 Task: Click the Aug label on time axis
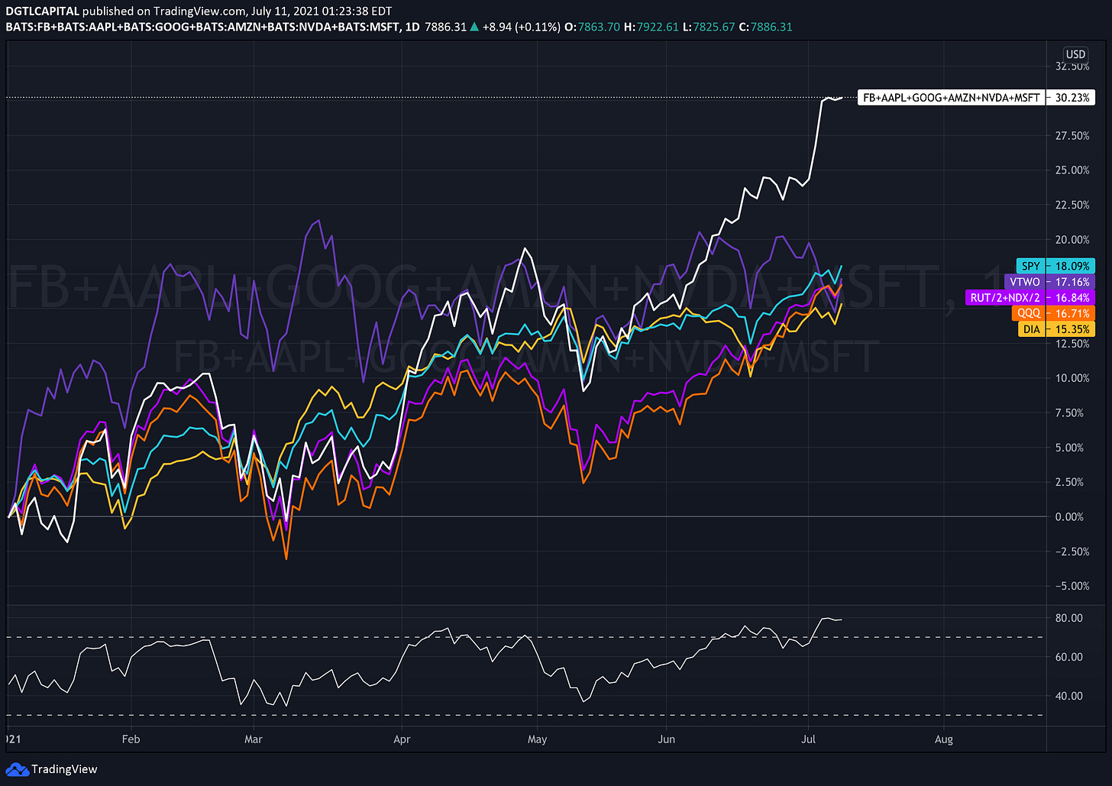pos(944,739)
